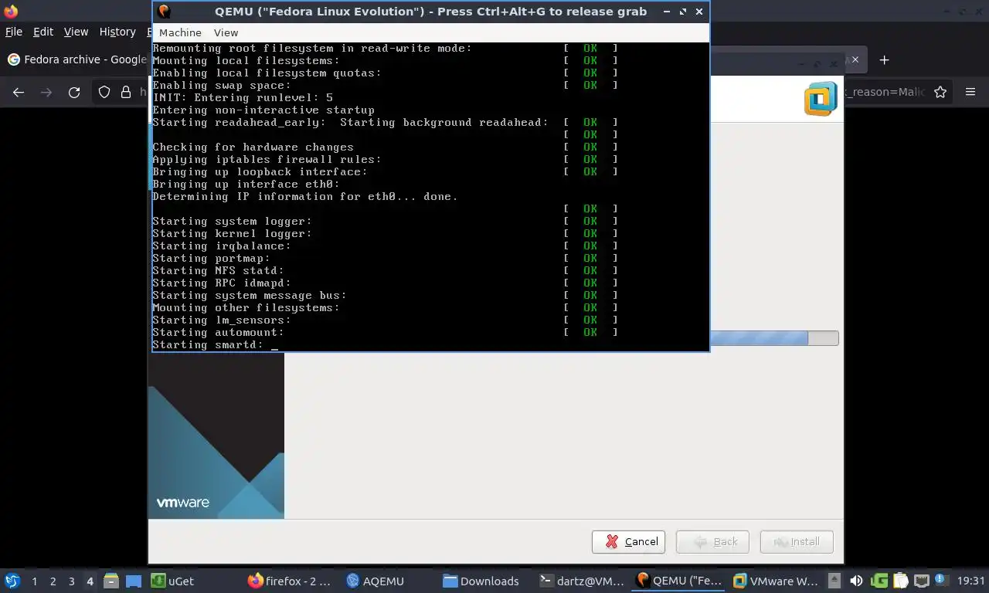This screenshot has width=989, height=593.
Task: Click the volume speaker tray icon
Action: point(856,581)
